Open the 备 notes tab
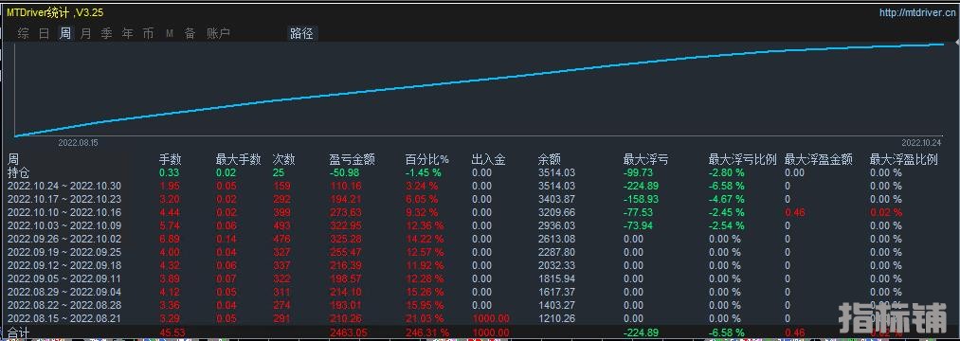The height and width of the screenshot is (341, 960). click(x=190, y=34)
